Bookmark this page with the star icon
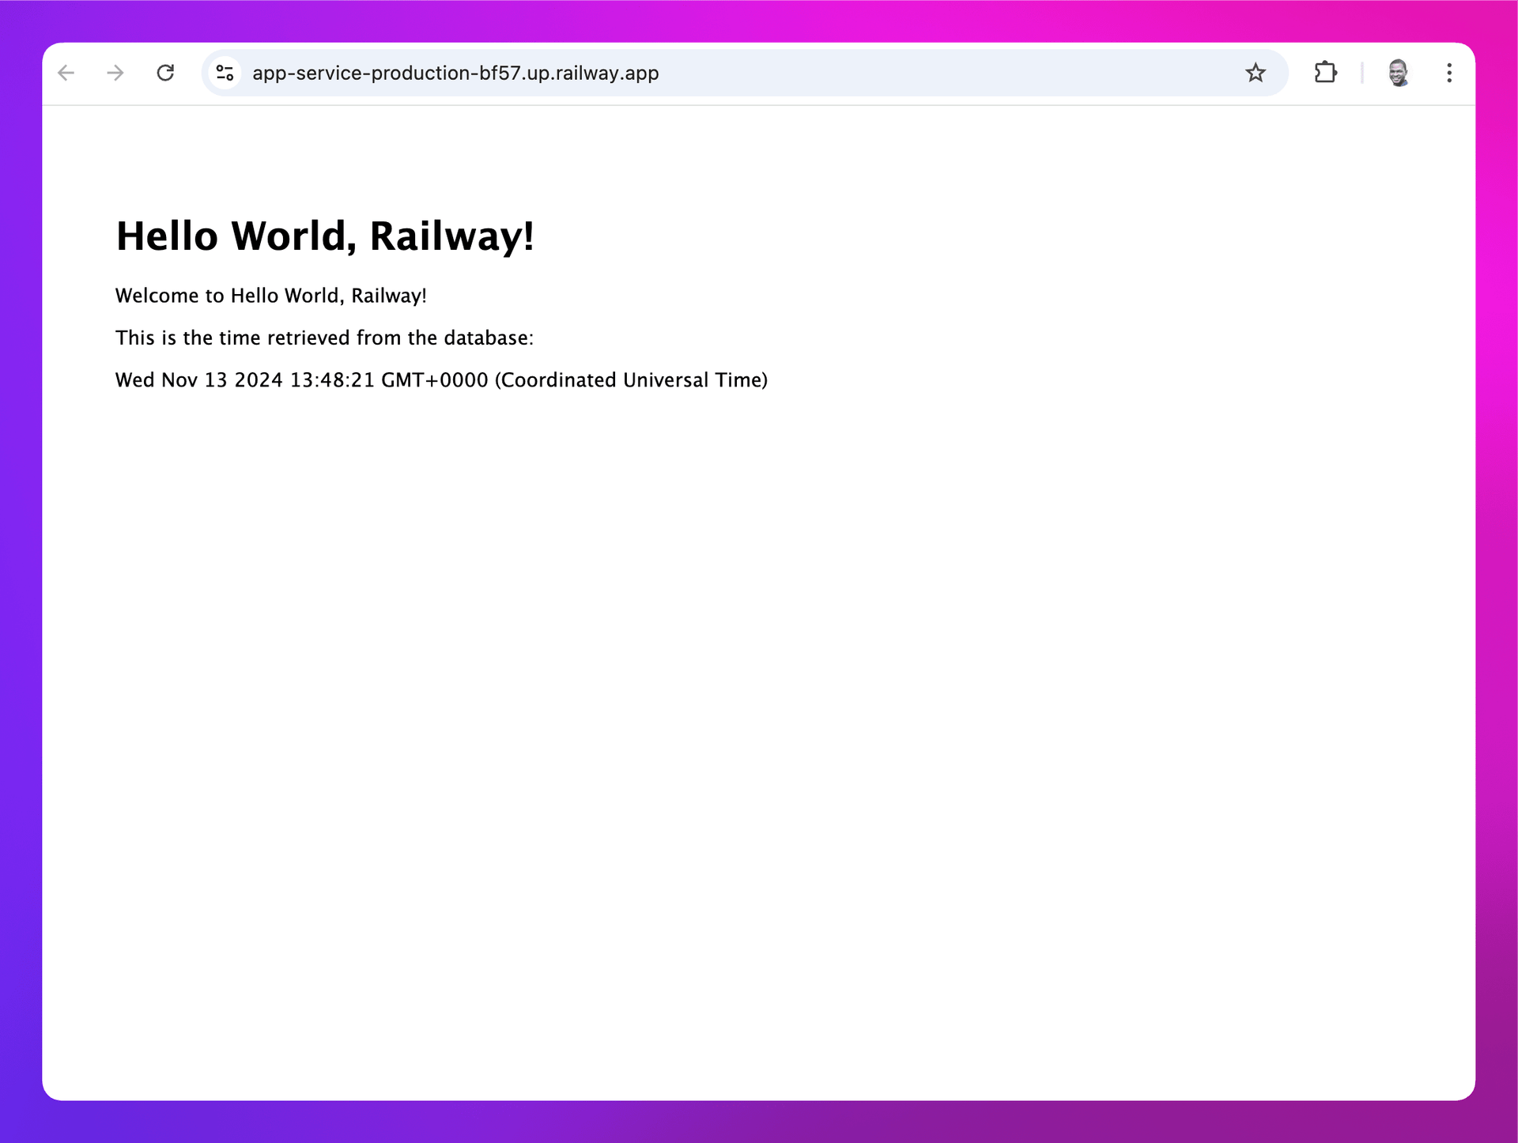 point(1255,73)
